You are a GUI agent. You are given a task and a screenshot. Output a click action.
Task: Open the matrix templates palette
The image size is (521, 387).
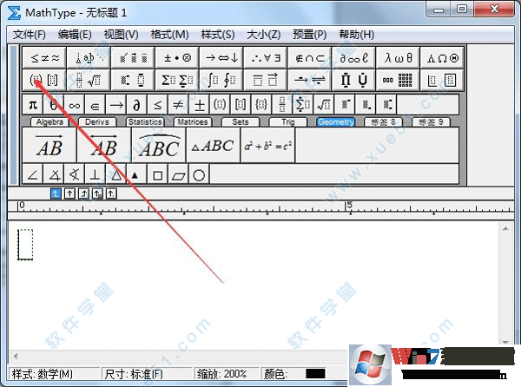[398, 80]
